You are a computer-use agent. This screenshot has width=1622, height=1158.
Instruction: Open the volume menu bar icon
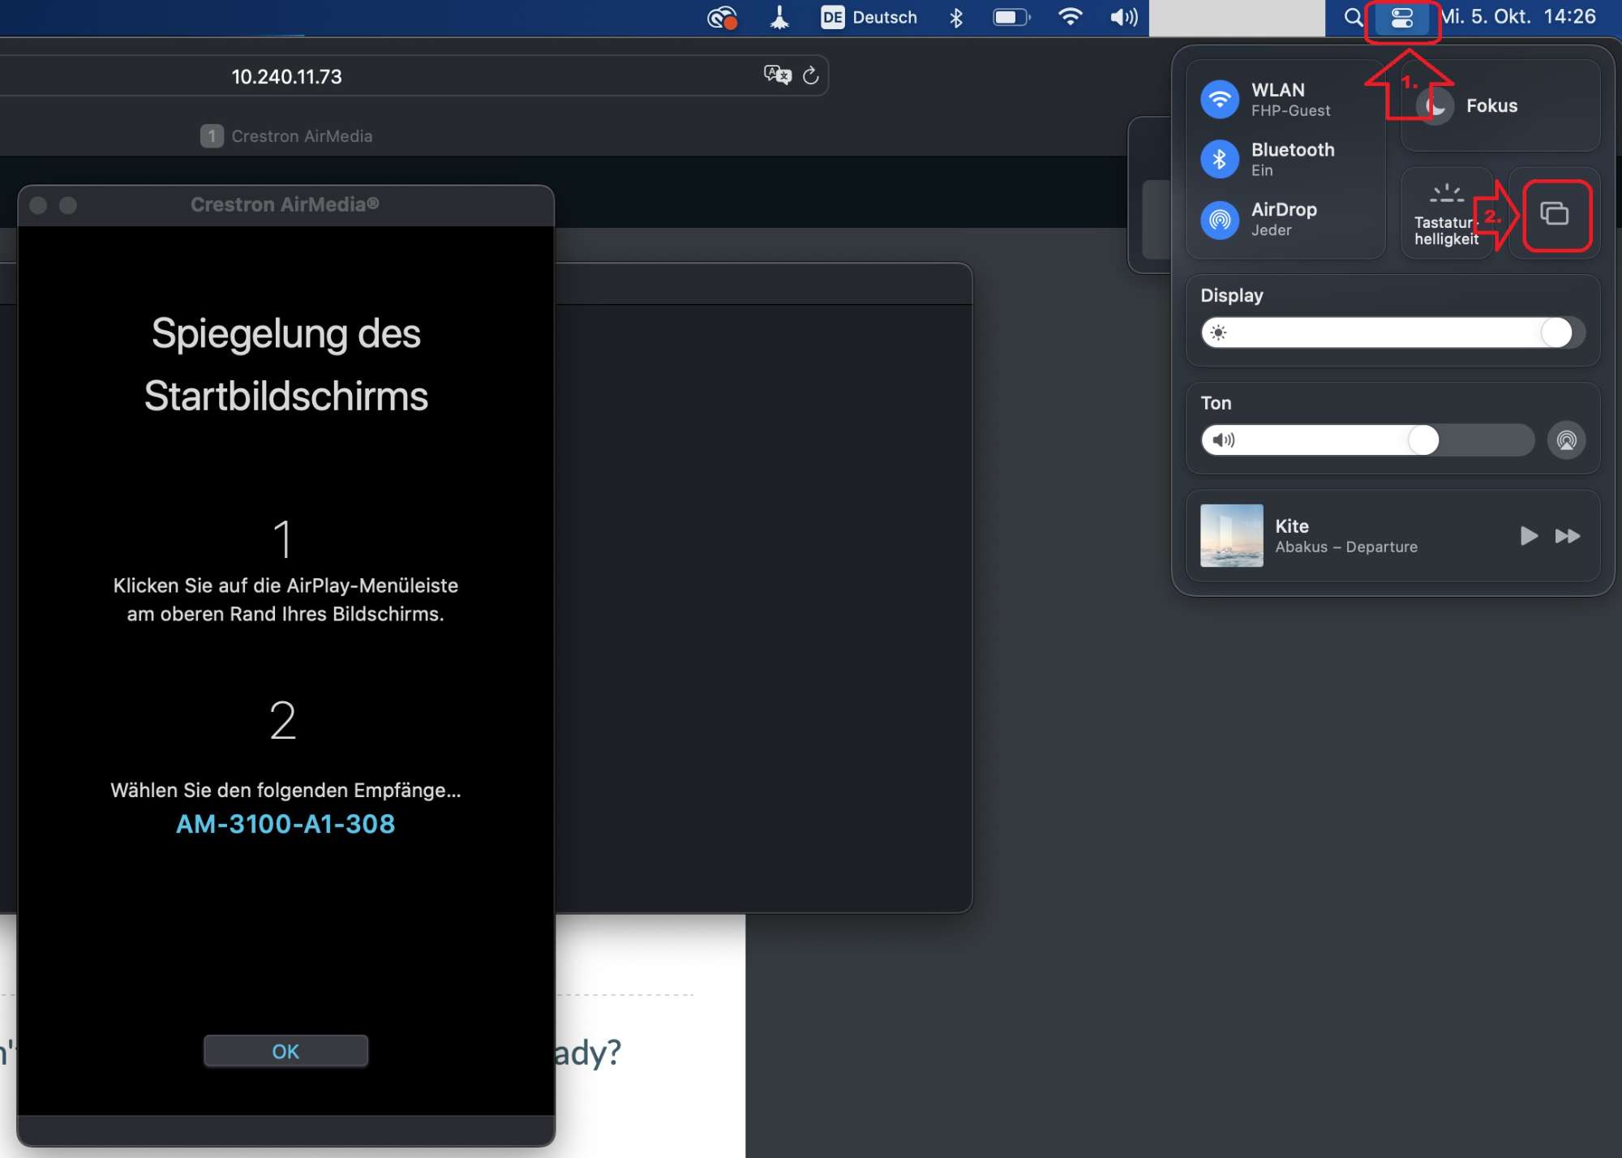pyautogui.click(x=1124, y=17)
